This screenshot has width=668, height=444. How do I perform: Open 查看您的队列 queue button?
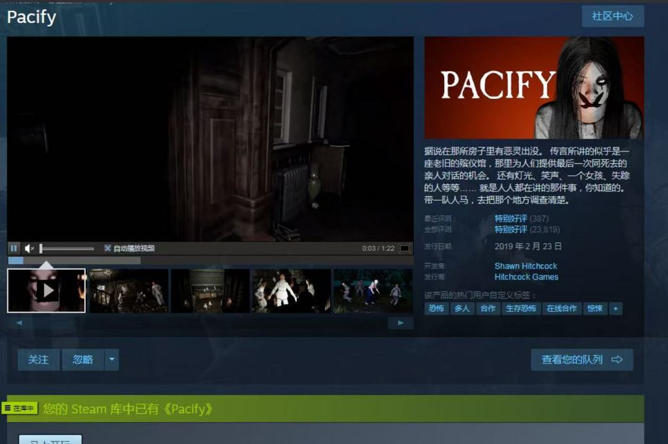point(582,360)
